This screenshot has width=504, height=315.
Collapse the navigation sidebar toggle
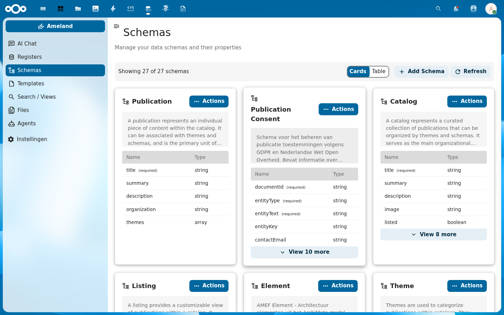coord(117,26)
